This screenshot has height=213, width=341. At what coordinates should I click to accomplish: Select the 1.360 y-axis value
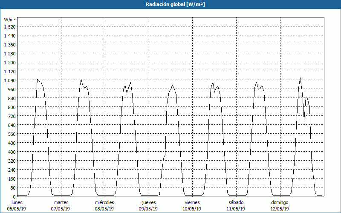tap(10, 45)
